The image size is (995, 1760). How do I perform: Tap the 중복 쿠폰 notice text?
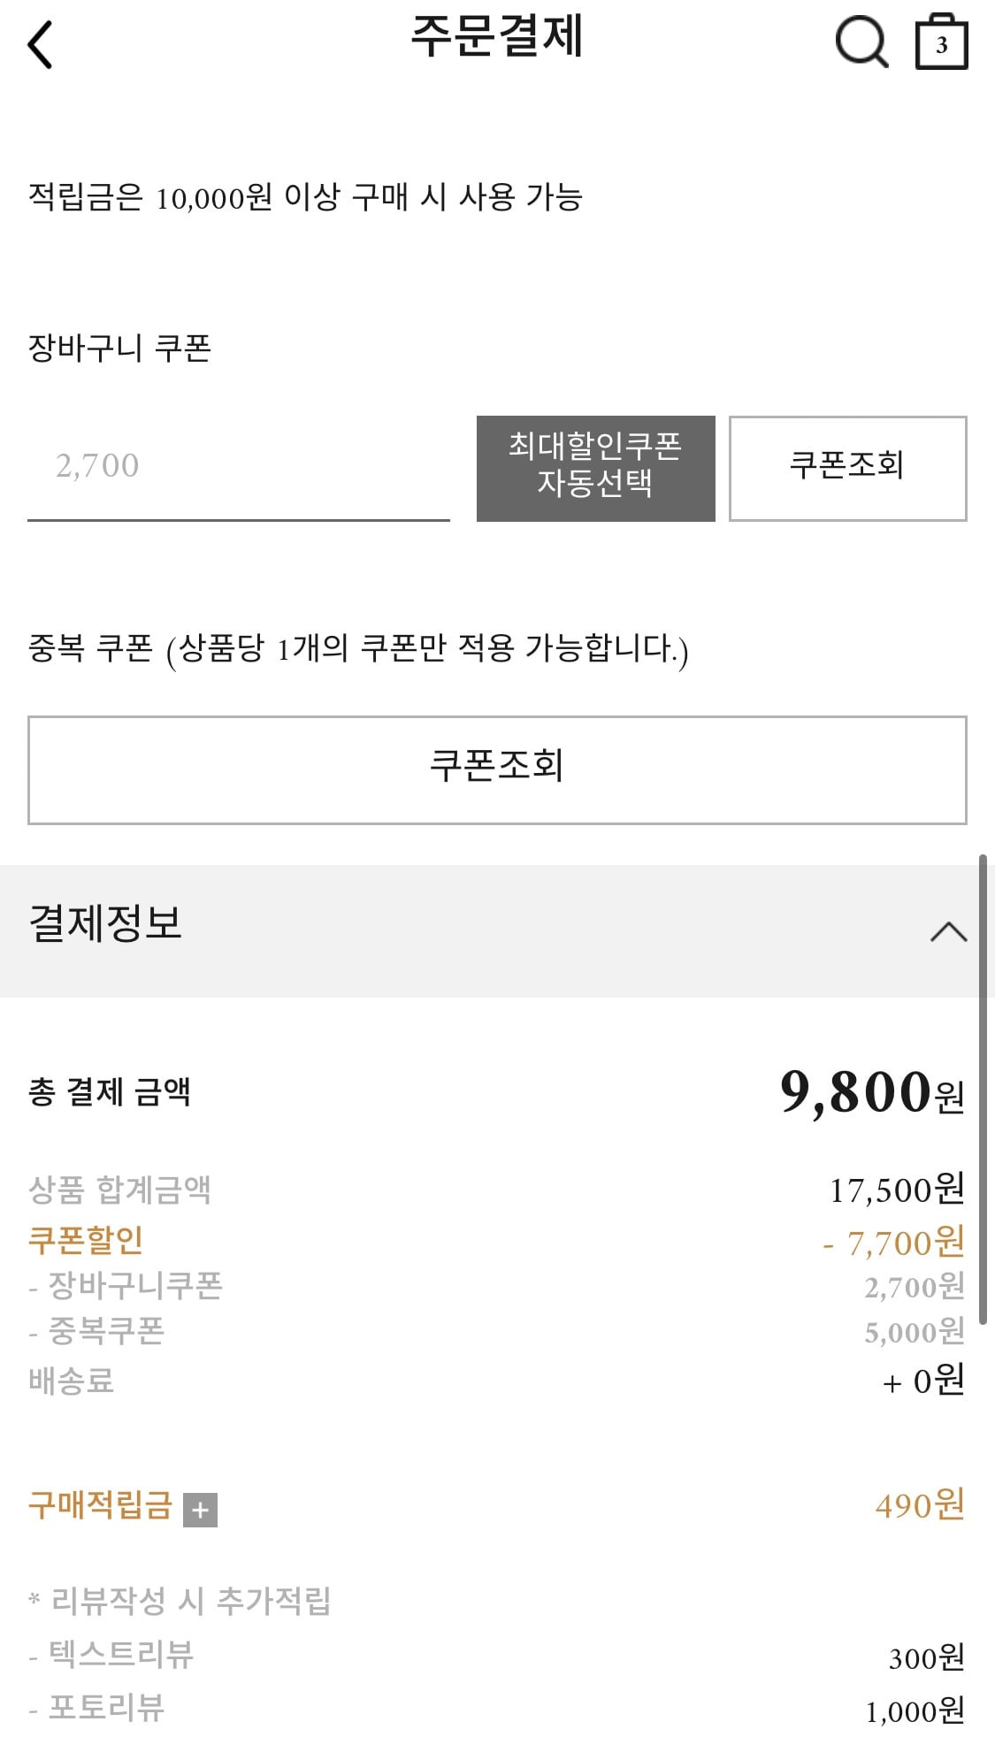[x=358, y=649]
